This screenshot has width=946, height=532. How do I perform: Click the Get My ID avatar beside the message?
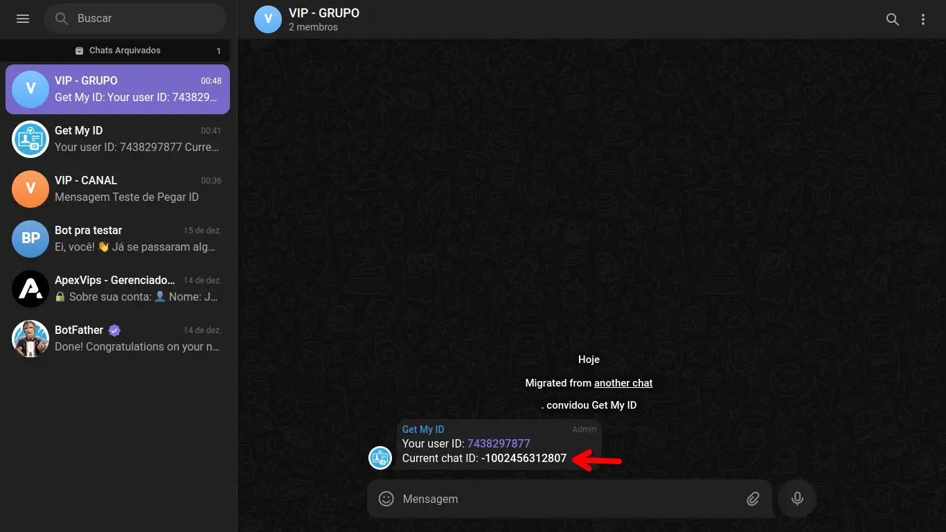click(x=380, y=458)
